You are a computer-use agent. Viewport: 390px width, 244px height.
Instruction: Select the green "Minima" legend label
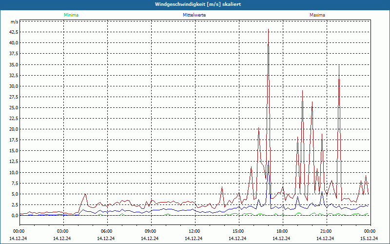[71, 15]
